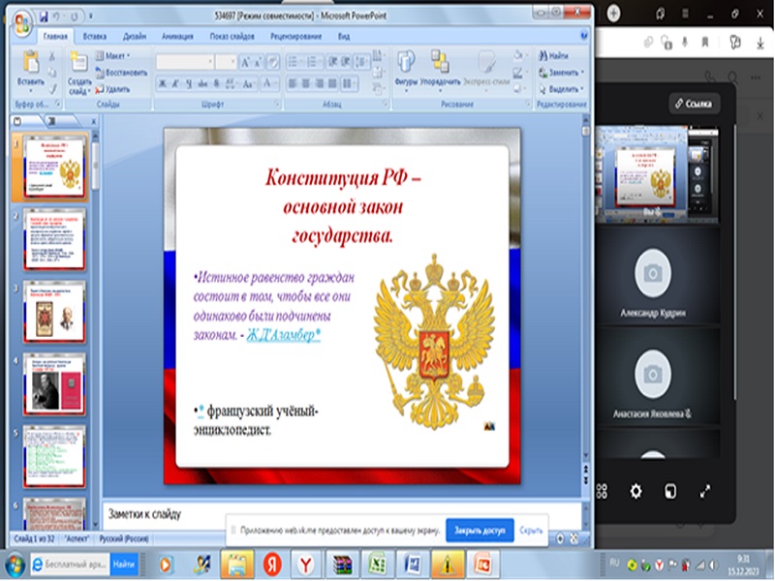The width and height of the screenshot is (775, 581).
Task: Justify text in paragraph group
Action: tap(332, 83)
